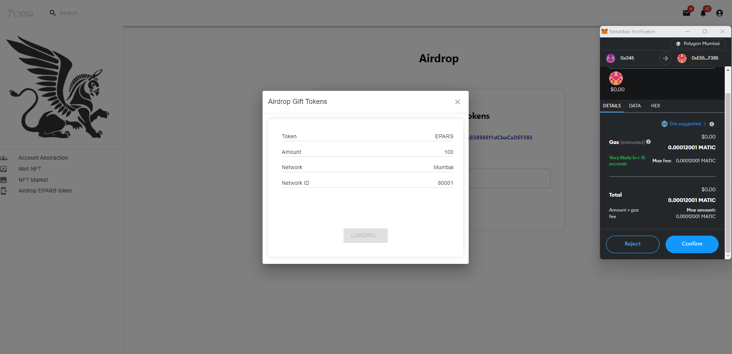Open Account Abstraction in the sidebar
732x354 pixels.
pyautogui.click(x=43, y=158)
